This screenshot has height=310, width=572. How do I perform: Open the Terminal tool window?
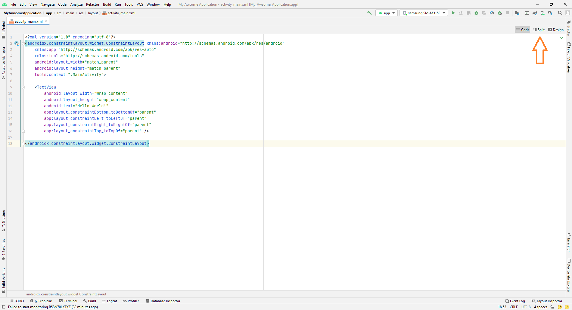(68, 301)
